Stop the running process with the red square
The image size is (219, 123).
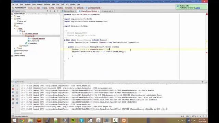tap(13, 89)
